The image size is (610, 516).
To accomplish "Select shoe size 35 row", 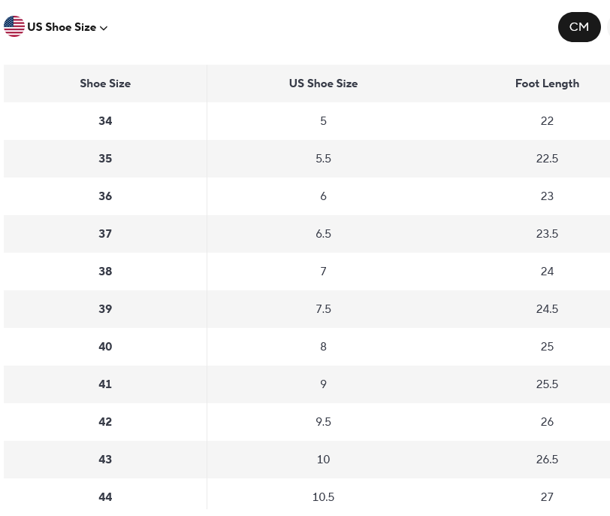I will point(105,159).
